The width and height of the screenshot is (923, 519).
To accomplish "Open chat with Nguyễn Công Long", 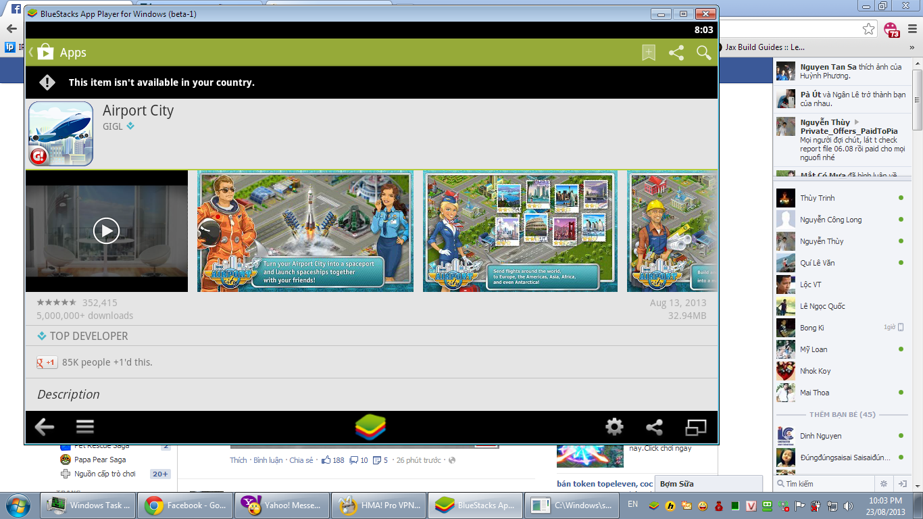I will point(841,220).
